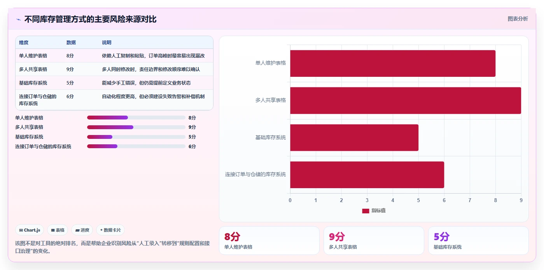This screenshot has width=544, height=270.
Task: Click the description 多人同时修改时
Action: tap(151, 69)
